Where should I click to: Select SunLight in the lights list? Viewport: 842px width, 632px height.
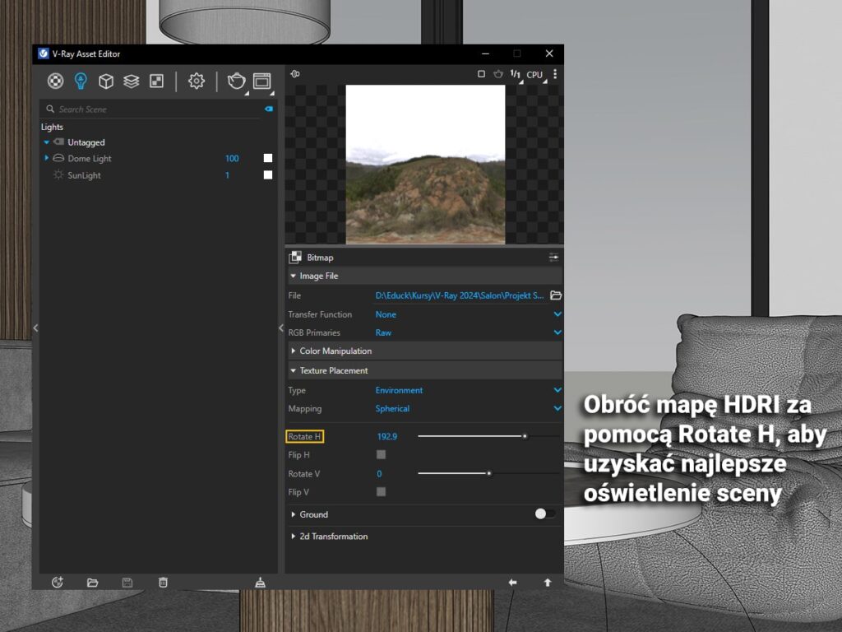coord(84,175)
